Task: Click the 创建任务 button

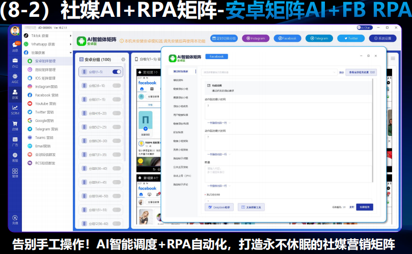Action: pyautogui.click(x=365, y=207)
